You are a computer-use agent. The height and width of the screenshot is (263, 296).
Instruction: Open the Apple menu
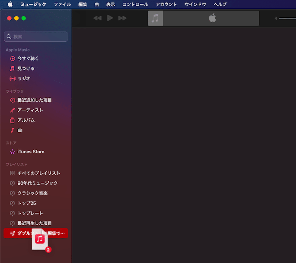click(x=10, y=4)
